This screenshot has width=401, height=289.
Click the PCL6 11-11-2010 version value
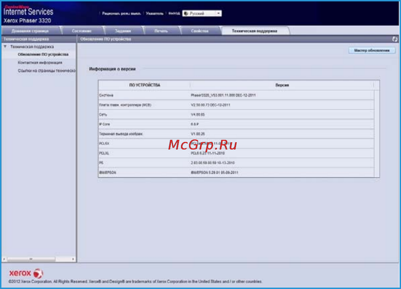pyautogui.click(x=208, y=153)
